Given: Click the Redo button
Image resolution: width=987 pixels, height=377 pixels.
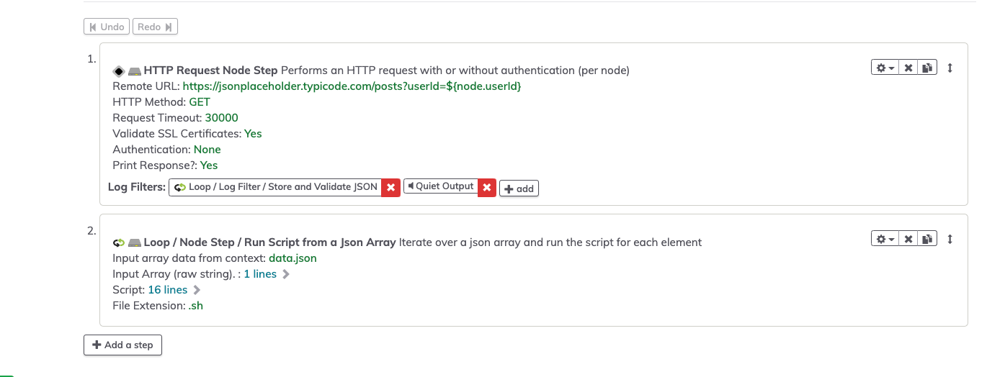Looking at the screenshot, I should 155,27.
